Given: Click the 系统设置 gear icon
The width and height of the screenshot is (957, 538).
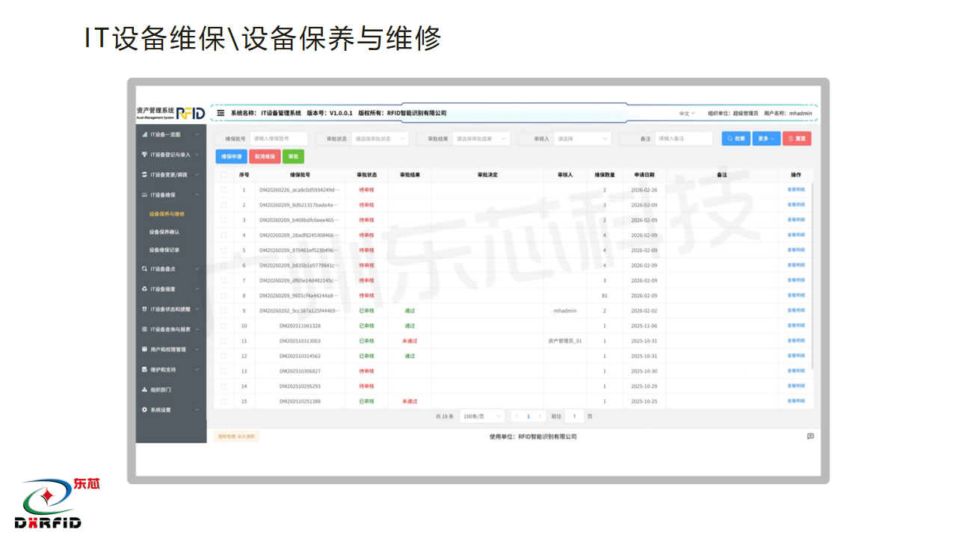Looking at the screenshot, I should [x=144, y=409].
